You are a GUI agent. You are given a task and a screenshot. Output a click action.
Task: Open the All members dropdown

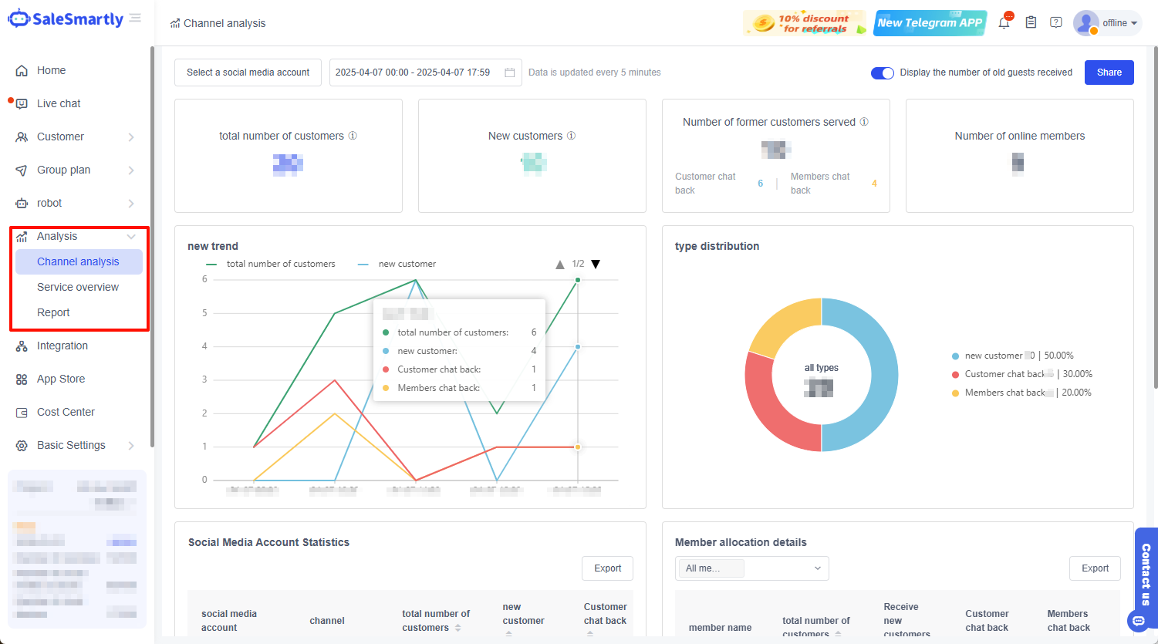[x=751, y=568]
